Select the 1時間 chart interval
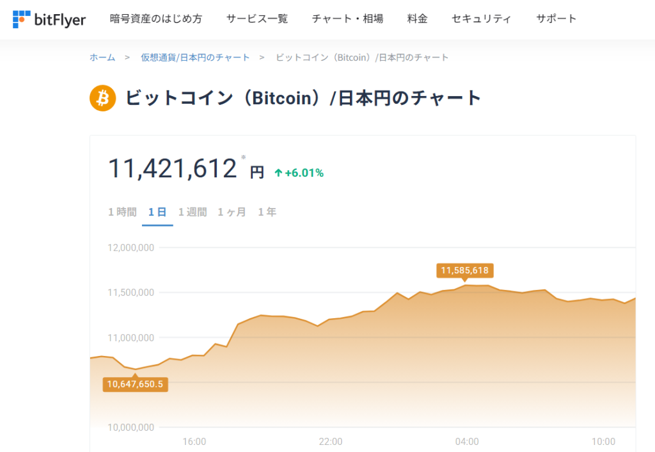 click(x=122, y=211)
